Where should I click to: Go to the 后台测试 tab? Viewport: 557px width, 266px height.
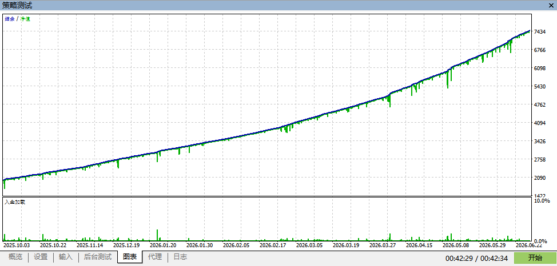coord(98,257)
